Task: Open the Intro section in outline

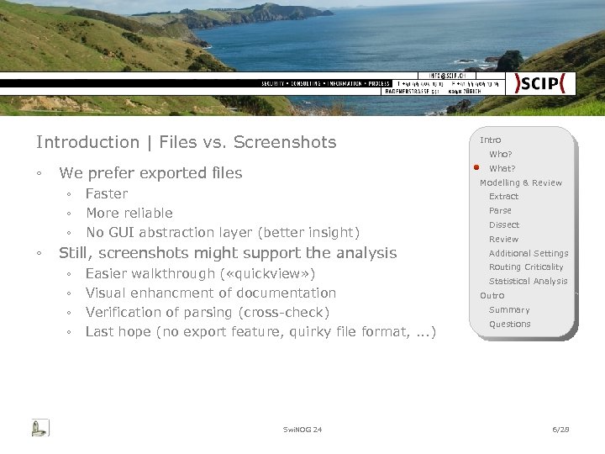Action: (x=490, y=140)
